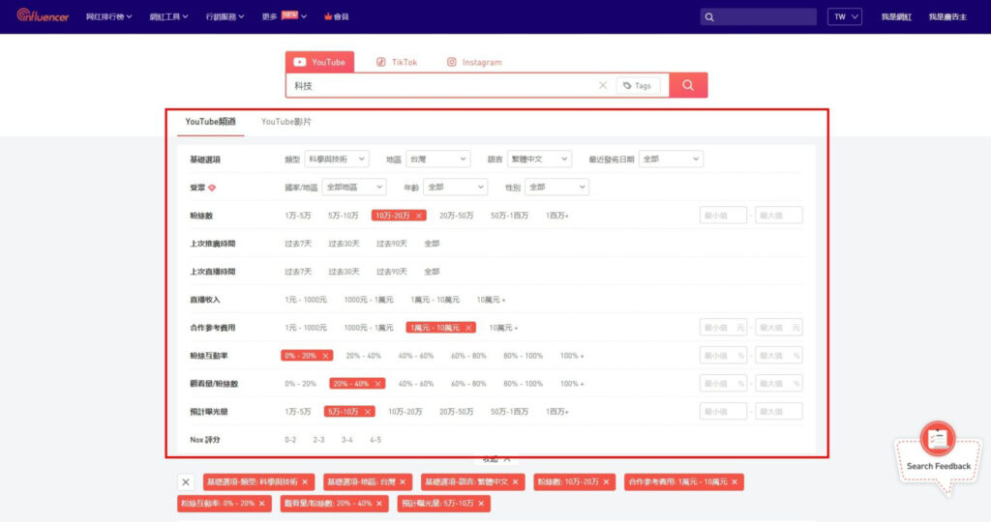Click the top navigation search magnifier icon
Viewport: 991px width, 522px height.
(710, 17)
